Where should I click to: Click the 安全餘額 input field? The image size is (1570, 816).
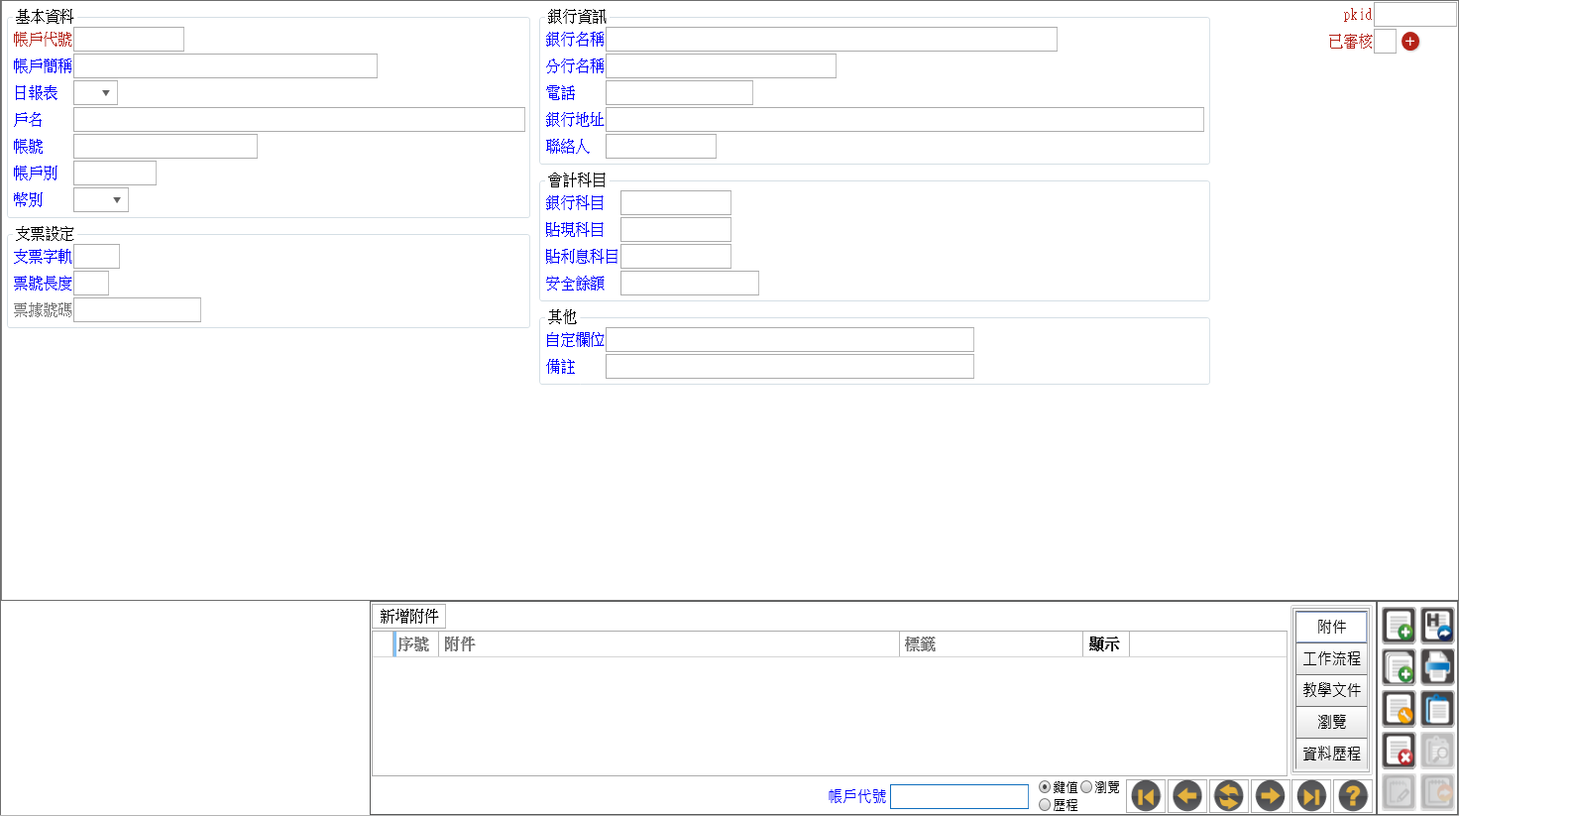point(690,284)
